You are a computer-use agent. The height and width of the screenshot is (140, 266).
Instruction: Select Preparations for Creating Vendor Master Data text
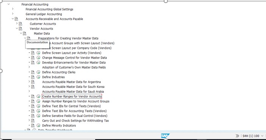(68, 38)
